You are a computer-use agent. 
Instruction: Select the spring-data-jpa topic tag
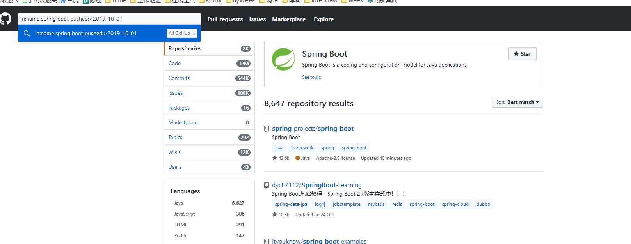coord(291,204)
